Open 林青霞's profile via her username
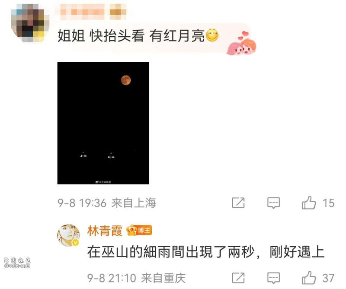 click(105, 231)
